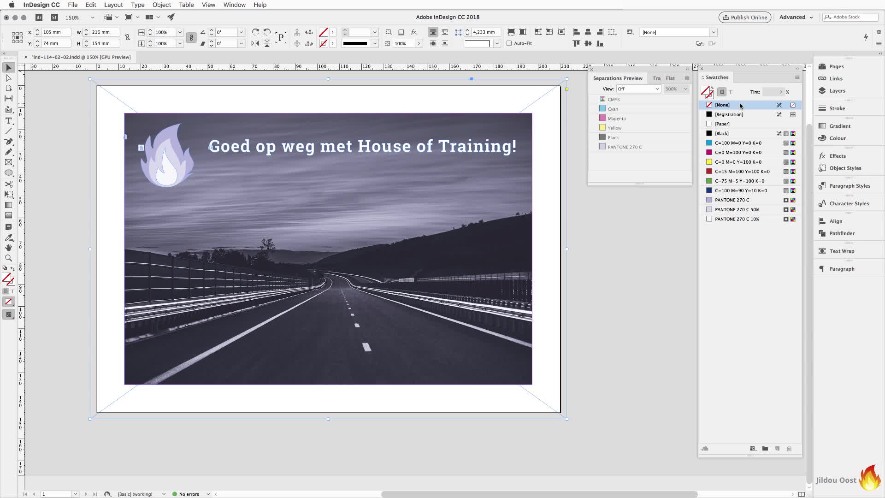Select the Free Transform tool
Image resolution: width=885 pixels, height=498 pixels.
(8, 195)
